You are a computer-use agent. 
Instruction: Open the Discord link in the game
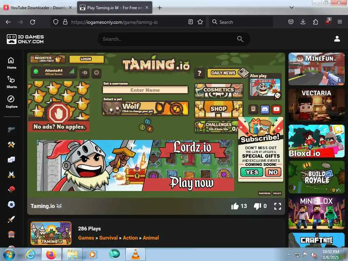(x=265, y=109)
